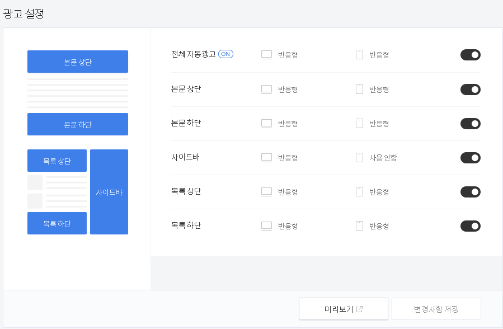Click the desktop icon in 사이드바 row
The width and height of the screenshot is (503, 329).
coord(266,158)
